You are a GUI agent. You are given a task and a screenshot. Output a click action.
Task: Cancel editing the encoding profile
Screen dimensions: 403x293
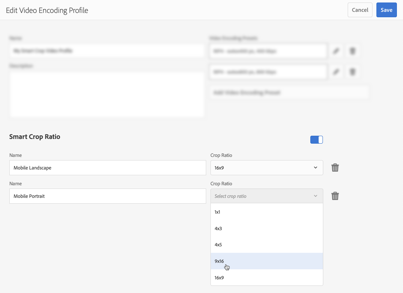point(360,10)
